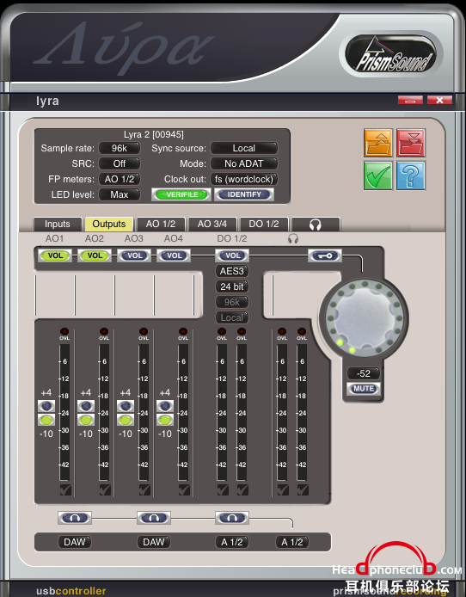This screenshot has height=597, width=466.
Task: Open the DO 1/2 tab
Action: pyautogui.click(x=264, y=225)
